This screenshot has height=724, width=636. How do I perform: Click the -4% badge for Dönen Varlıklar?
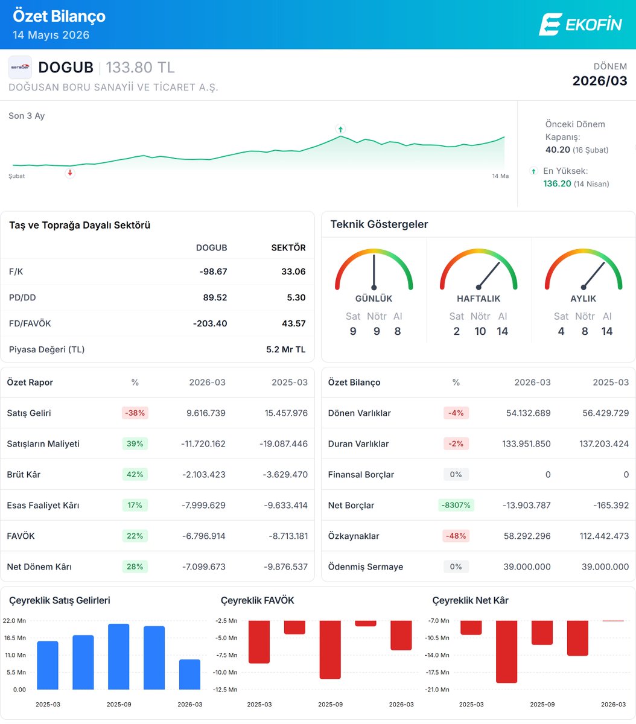click(x=456, y=413)
